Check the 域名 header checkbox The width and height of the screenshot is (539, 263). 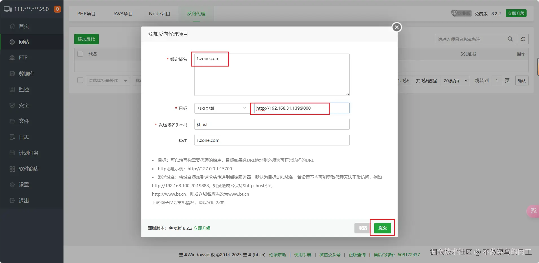[80, 54]
